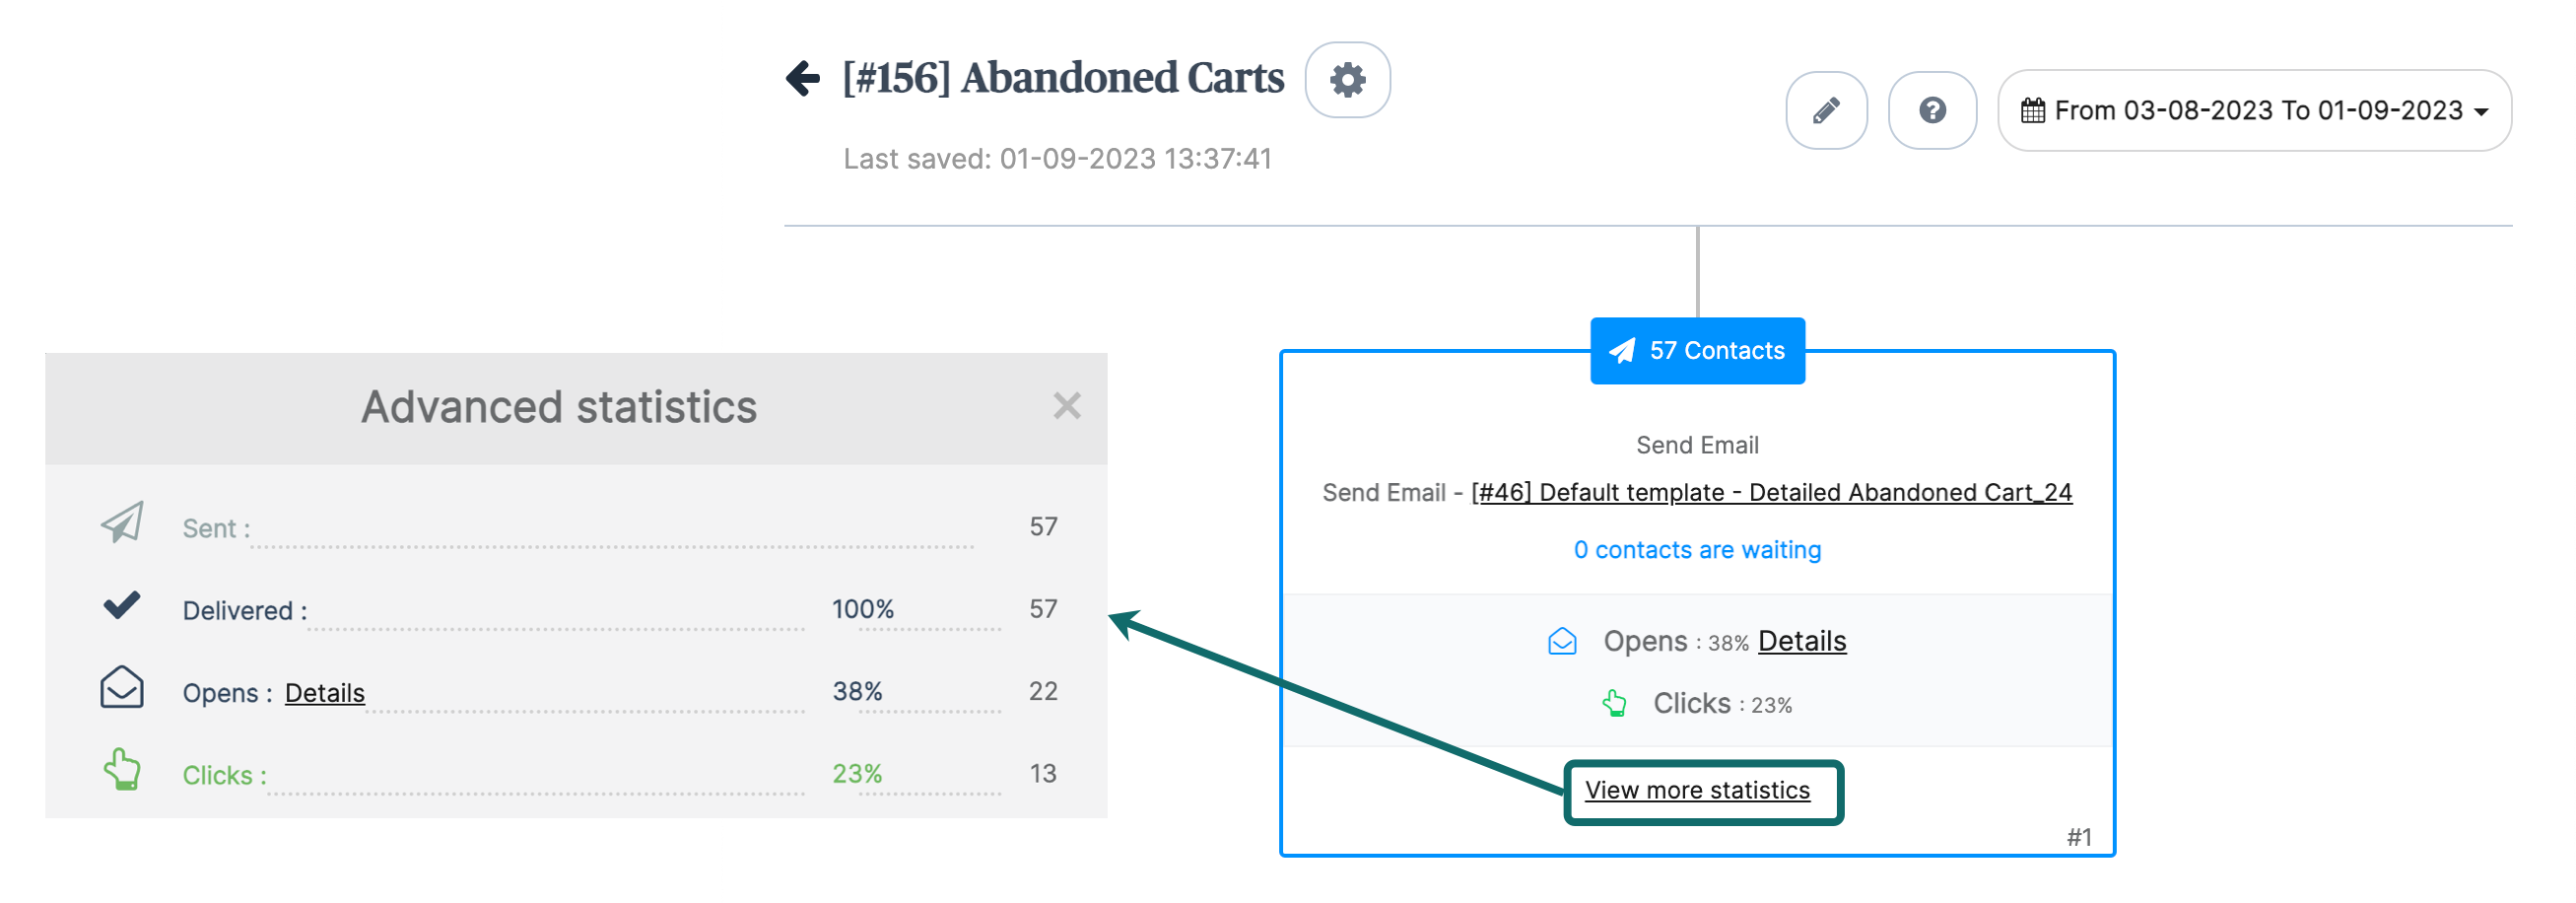Open scenario settings via the gear icon
Viewport: 2576px width, 903px height.
[1348, 80]
